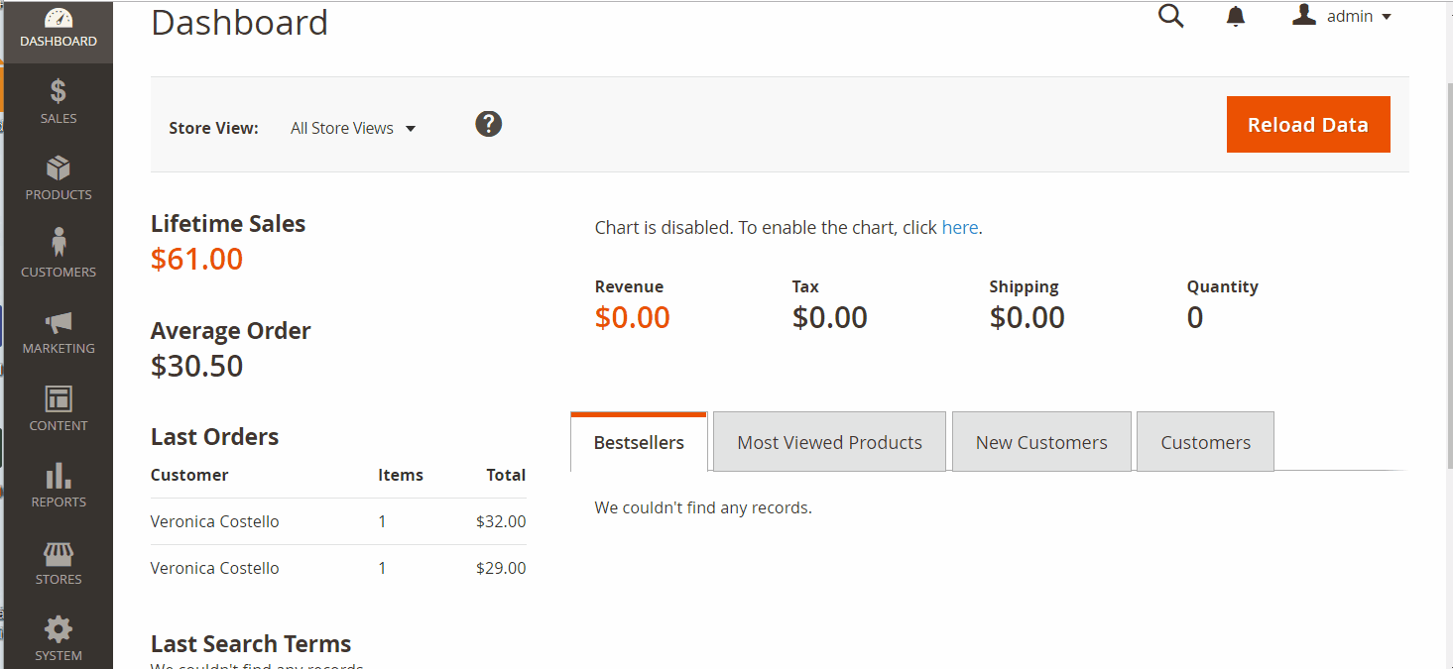
Task: Open the System gear icon menu
Action: 59,629
